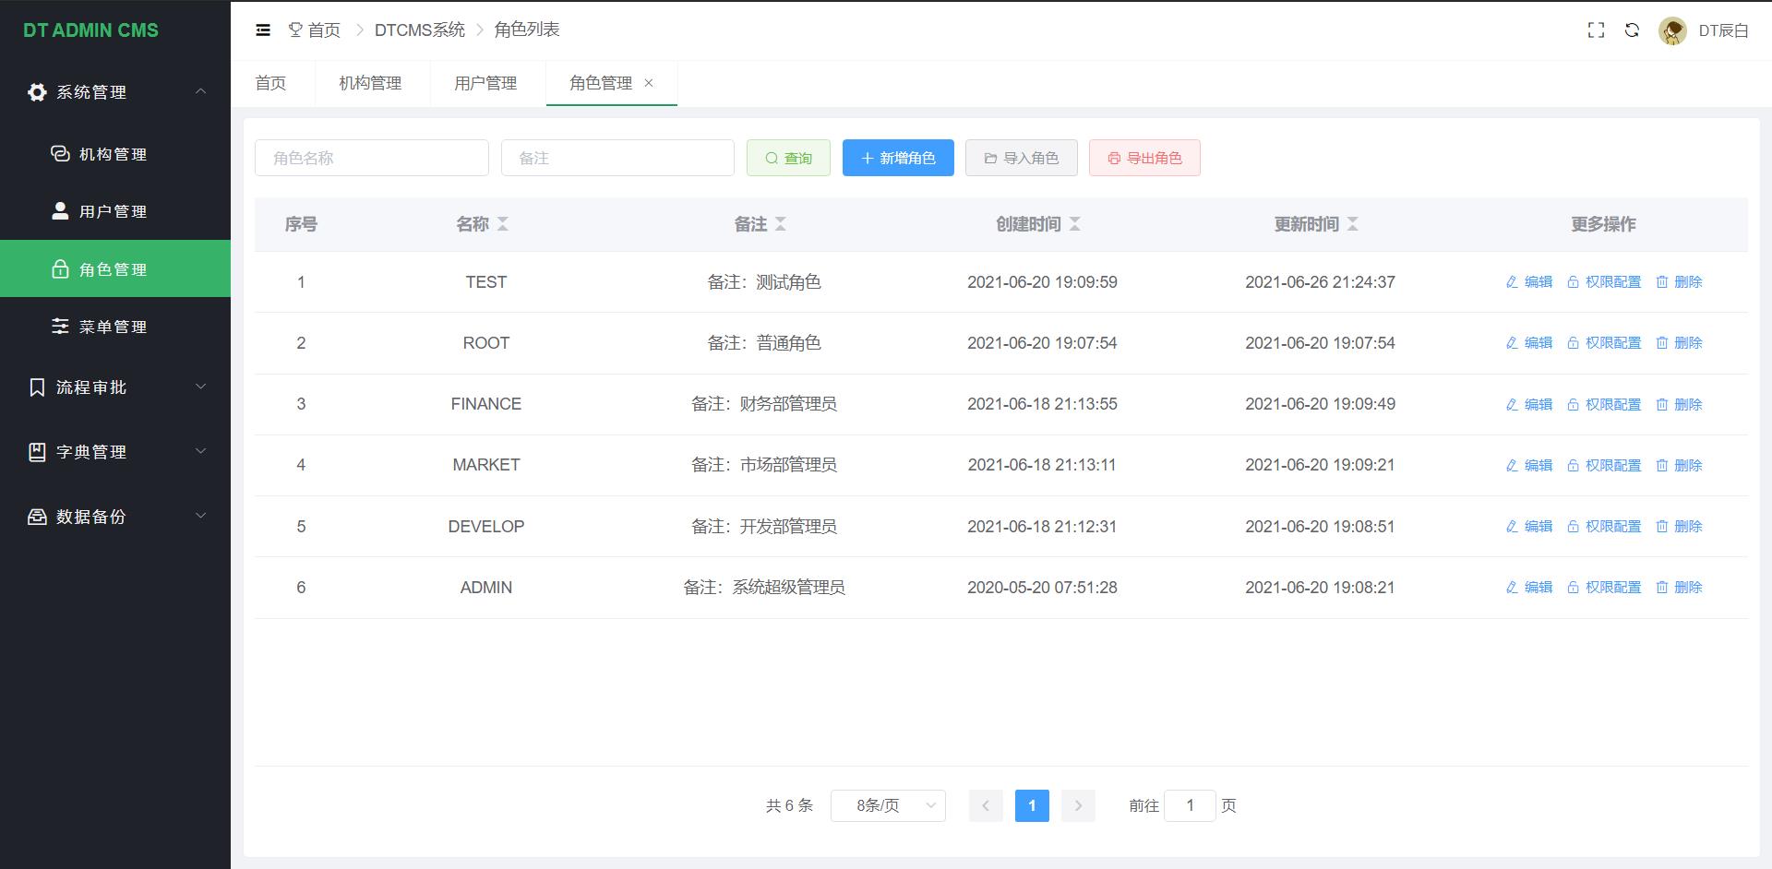Click the 备注：系统超级管理员 cell
Viewport: 1772px width, 869px height.
[764, 588]
